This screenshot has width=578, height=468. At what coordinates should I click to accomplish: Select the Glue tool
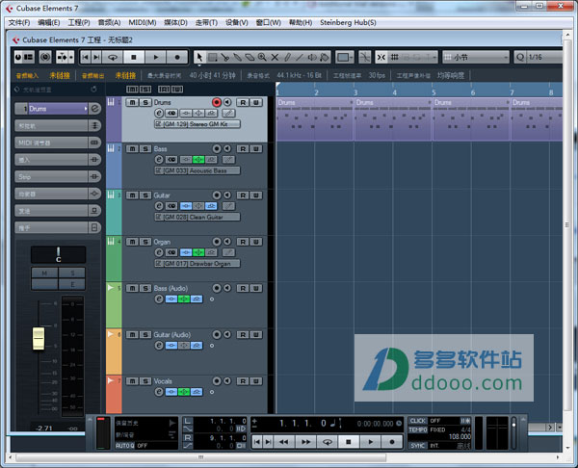coord(237,57)
